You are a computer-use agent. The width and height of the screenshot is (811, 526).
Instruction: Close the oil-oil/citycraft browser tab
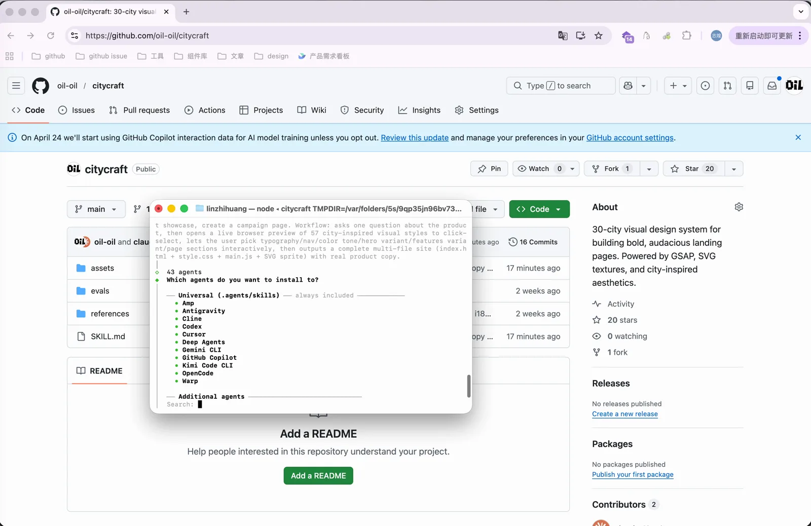(x=166, y=12)
